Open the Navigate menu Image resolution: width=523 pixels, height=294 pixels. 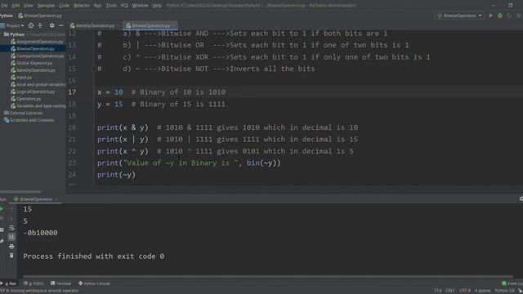[46, 6]
